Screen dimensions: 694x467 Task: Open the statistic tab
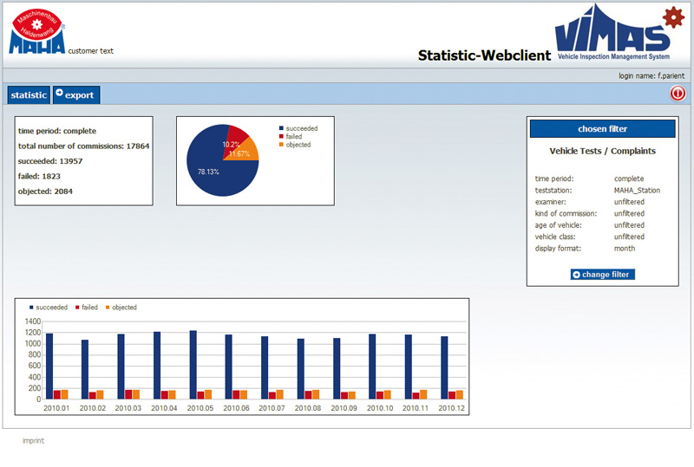29,95
